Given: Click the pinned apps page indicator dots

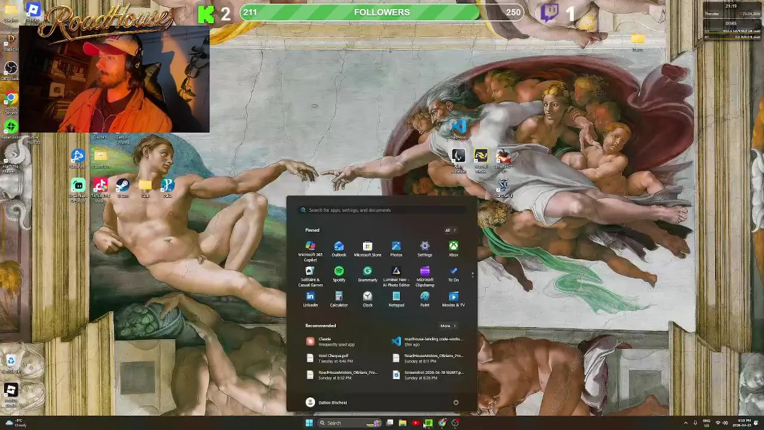Looking at the screenshot, I should point(472,275).
